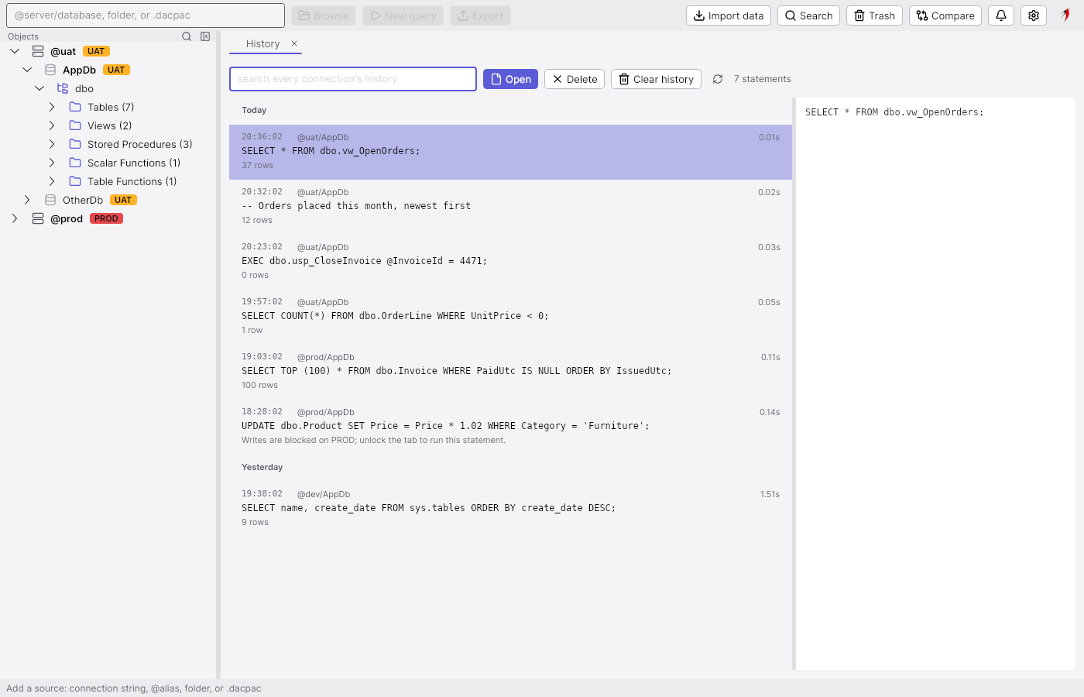Open settings via the gear icon

tap(1034, 15)
